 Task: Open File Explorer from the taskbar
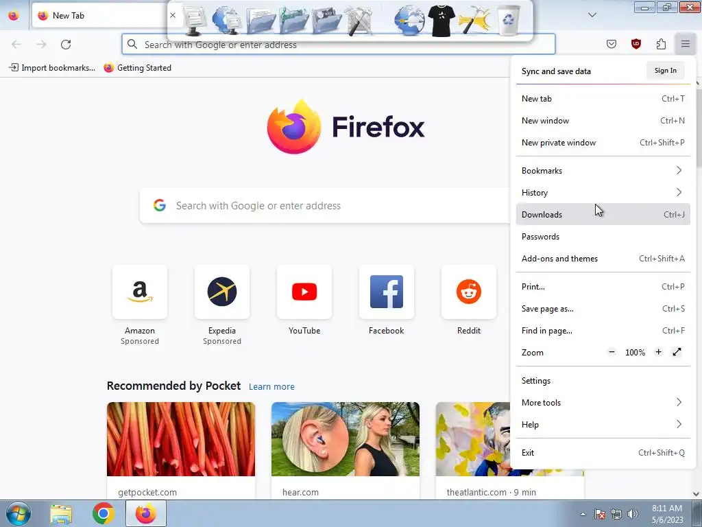tap(61, 513)
